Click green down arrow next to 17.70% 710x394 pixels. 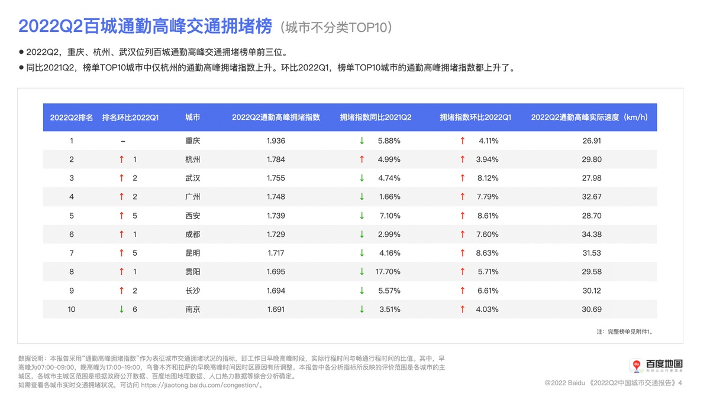(362, 272)
